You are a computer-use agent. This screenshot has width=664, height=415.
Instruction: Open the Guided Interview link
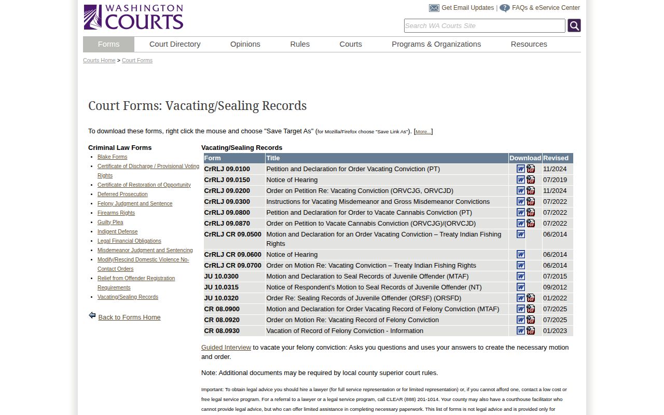[x=226, y=348]
